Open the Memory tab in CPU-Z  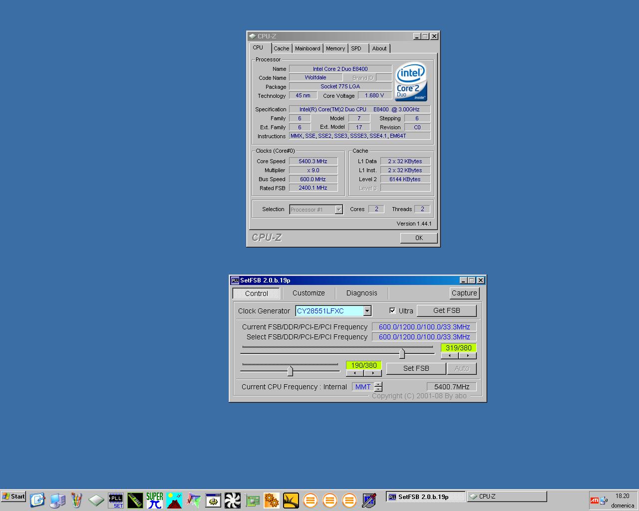tap(335, 48)
